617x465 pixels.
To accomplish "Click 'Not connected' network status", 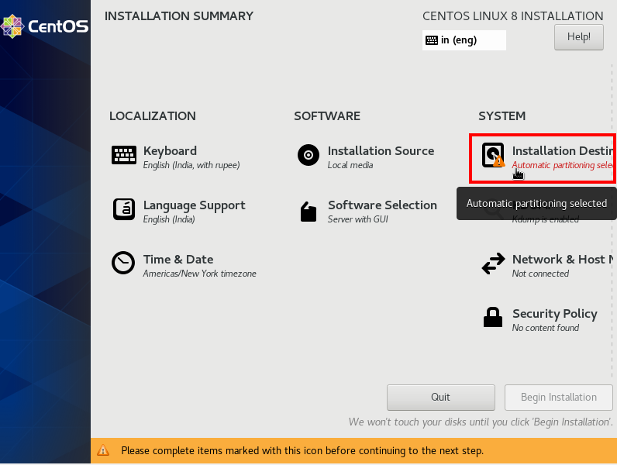I will (540, 274).
